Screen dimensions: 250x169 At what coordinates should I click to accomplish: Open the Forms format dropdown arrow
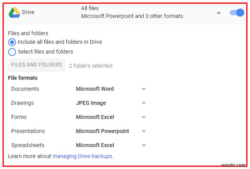point(143,117)
